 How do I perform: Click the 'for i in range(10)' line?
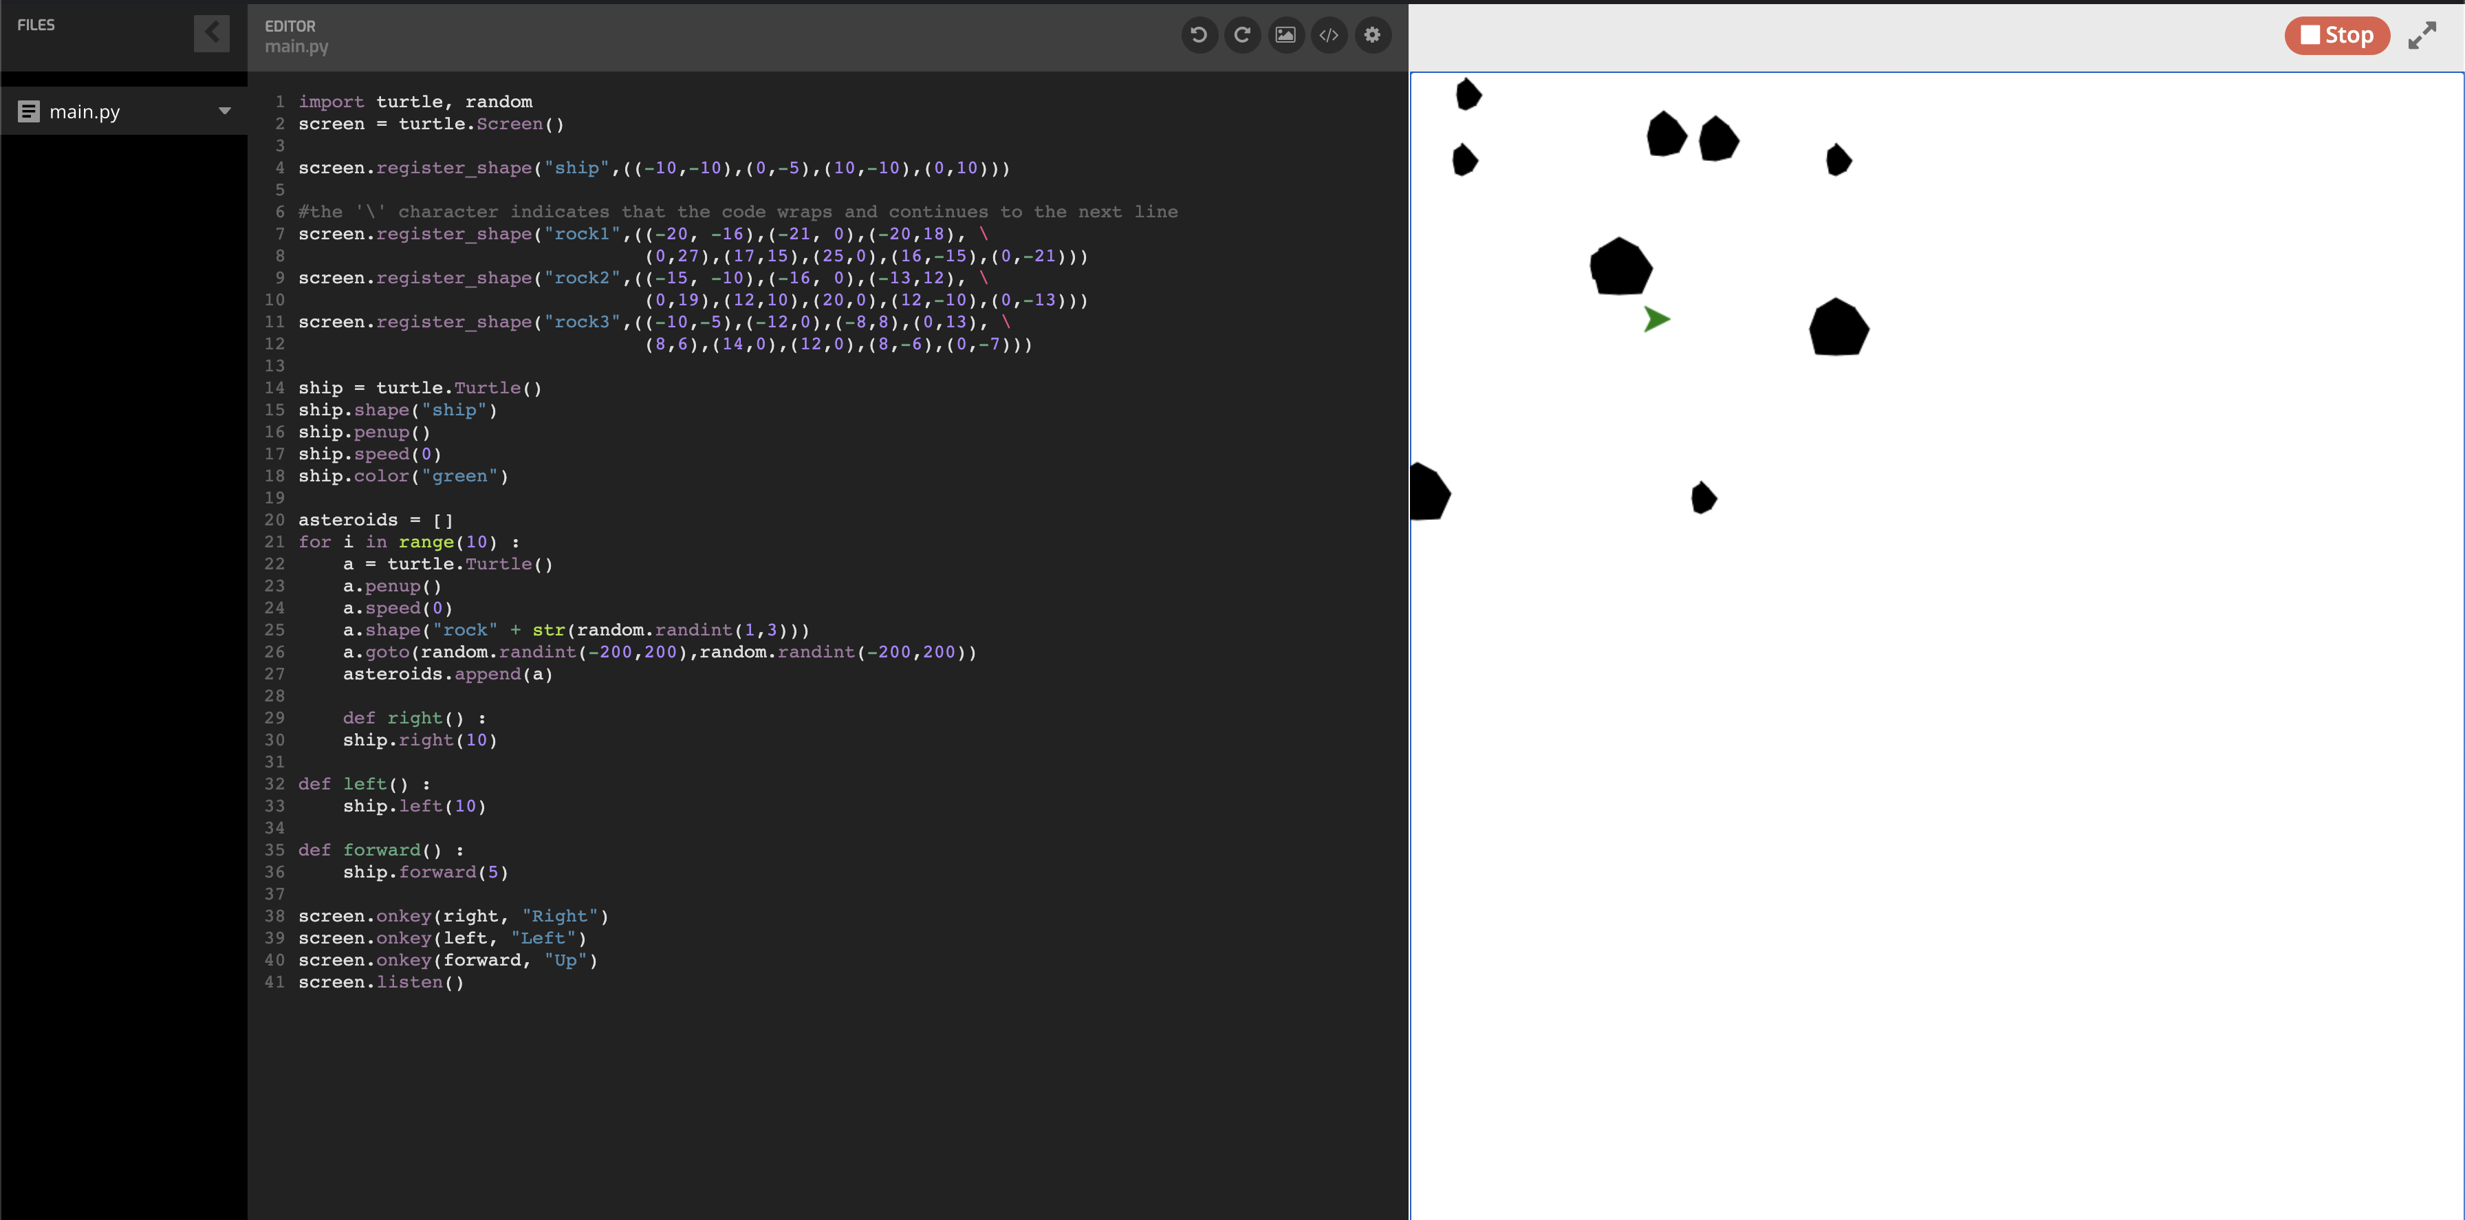click(x=409, y=542)
